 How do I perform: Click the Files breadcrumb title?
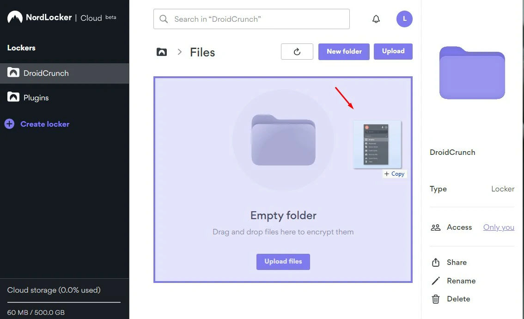(x=202, y=52)
